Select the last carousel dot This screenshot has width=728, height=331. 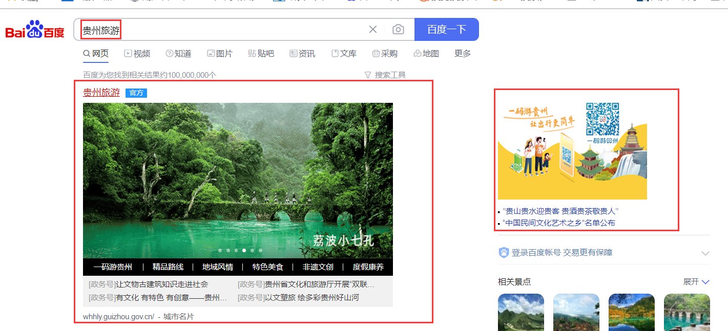(x=260, y=251)
